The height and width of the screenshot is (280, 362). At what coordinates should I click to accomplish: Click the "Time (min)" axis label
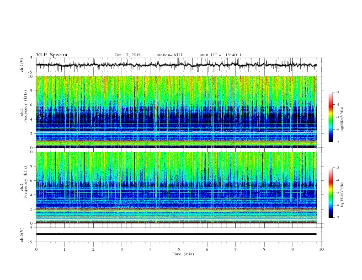[183, 254]
